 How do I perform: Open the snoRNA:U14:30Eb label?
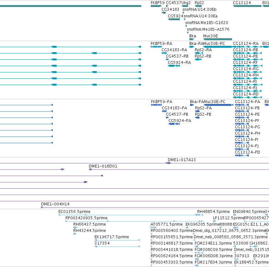[x=199, y=9]
